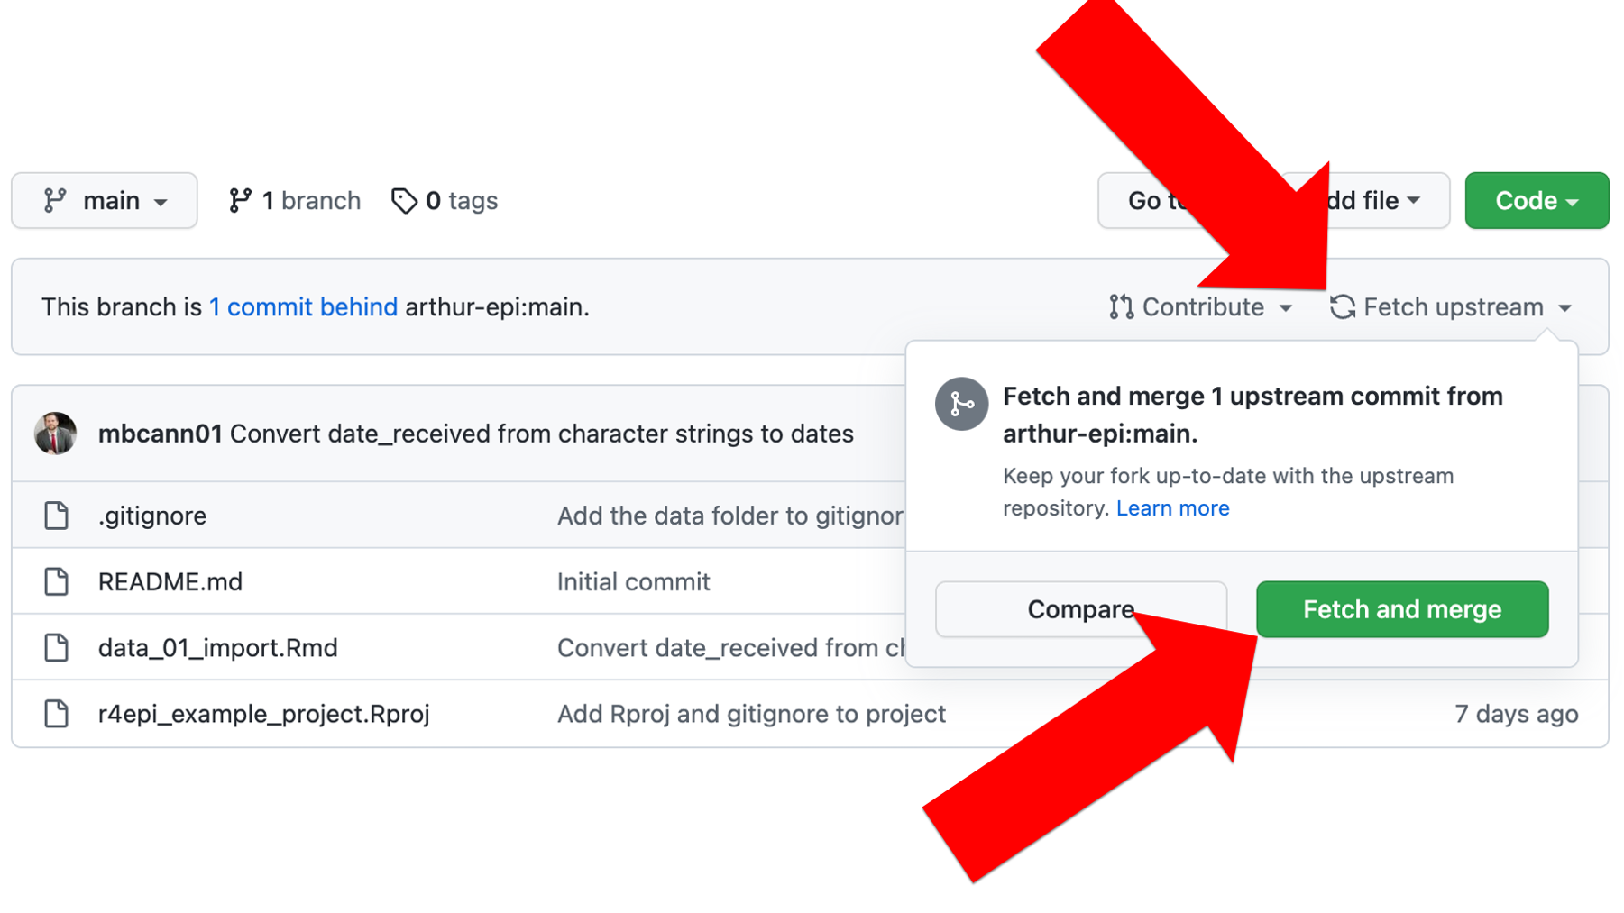Open the Add file dropdown
The height and width of the screenshot is (913, 1624).
pos(1373,200)
